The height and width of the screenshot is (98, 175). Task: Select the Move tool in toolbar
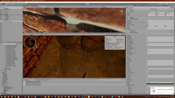(x=4, y=4)
